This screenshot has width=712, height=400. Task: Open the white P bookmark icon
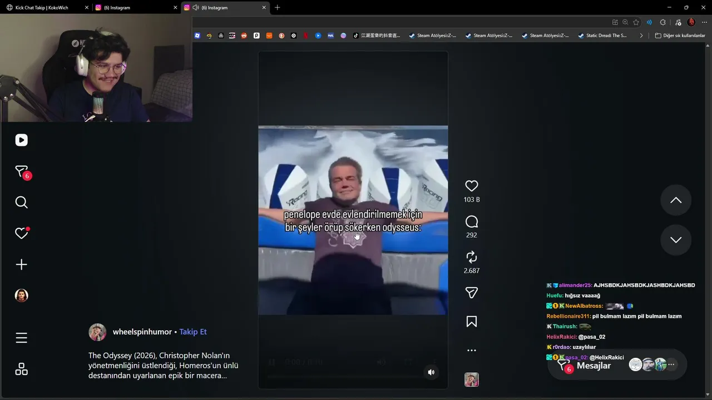pyautogui.click(x=256, y=36)
